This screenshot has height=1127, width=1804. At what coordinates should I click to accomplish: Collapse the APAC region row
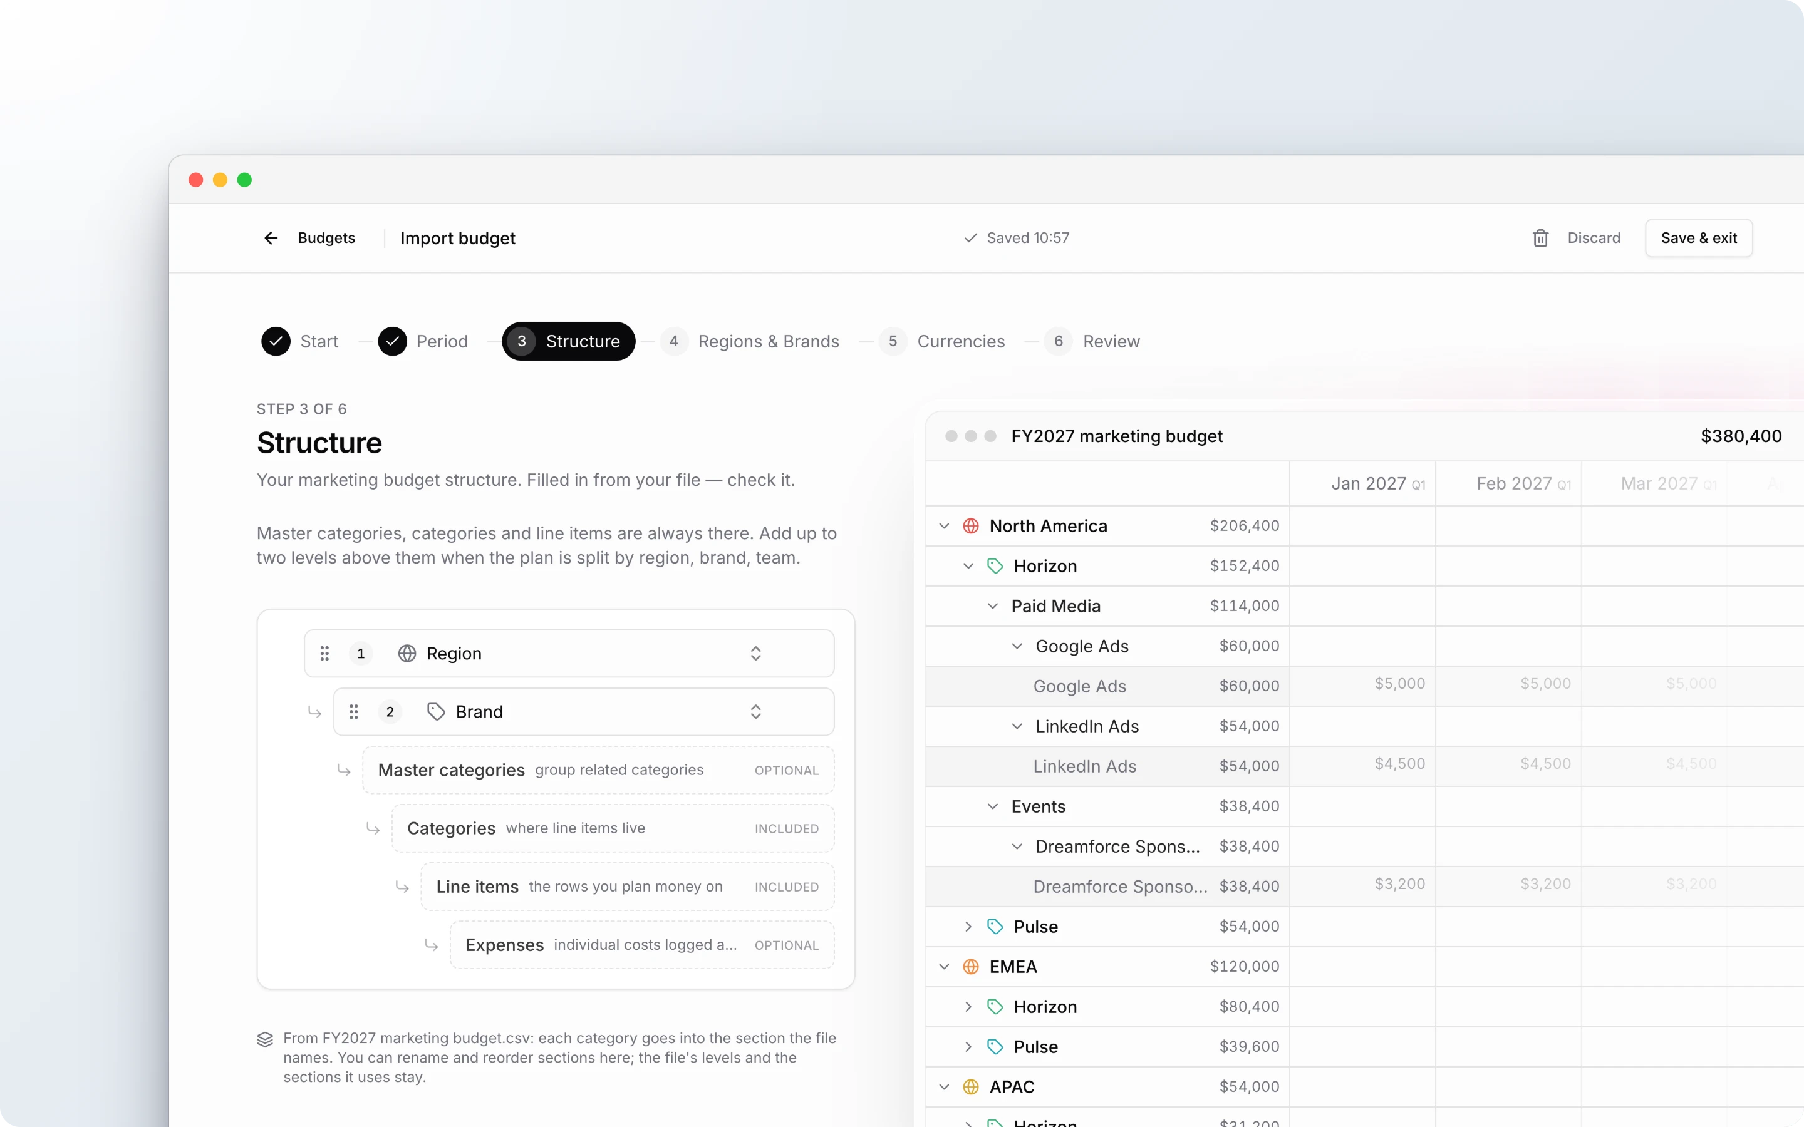point(944,1087)
